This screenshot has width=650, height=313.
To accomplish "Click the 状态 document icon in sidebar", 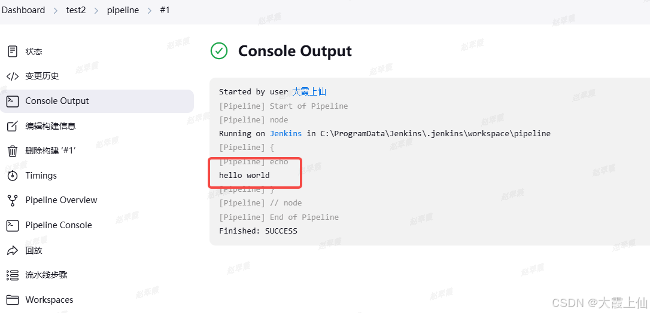I will click(13, 51).
